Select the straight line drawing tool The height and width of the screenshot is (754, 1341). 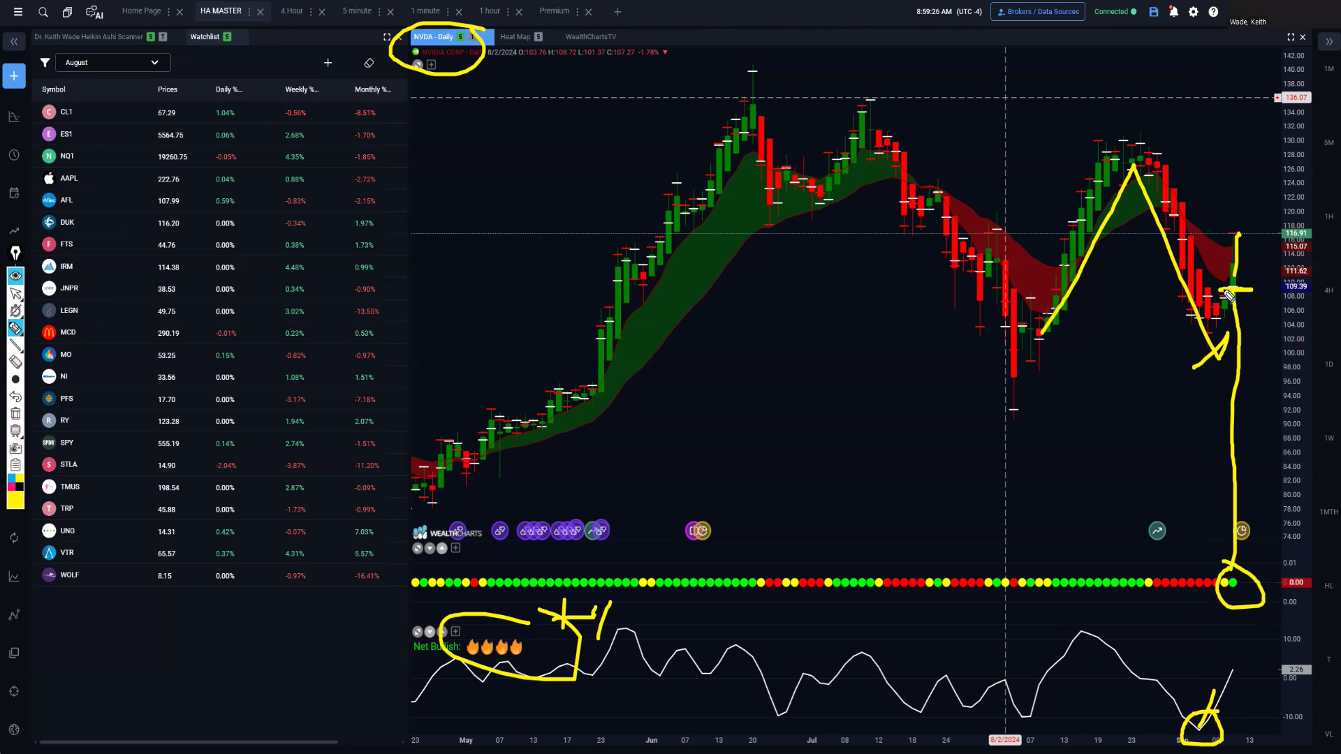coord(15,345)
